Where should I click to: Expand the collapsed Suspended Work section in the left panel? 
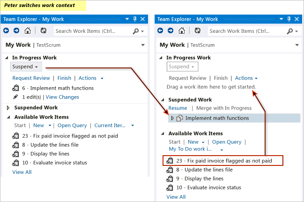8,108
